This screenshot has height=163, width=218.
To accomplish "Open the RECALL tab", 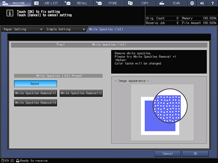I will (78, 3).
